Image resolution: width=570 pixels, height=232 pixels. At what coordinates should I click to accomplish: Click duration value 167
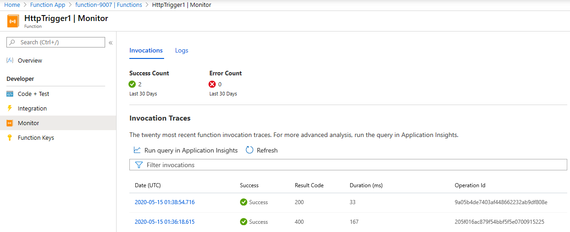354,222
